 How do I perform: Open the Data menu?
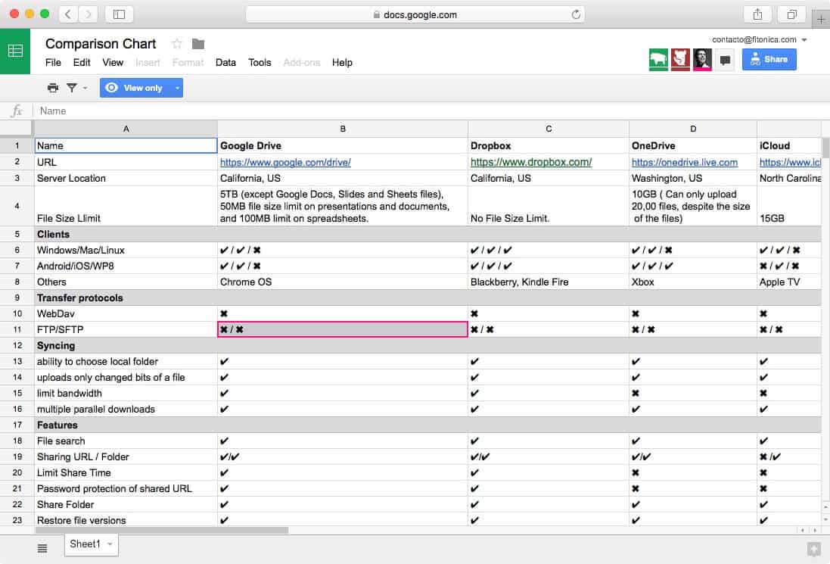click(225, 63)
